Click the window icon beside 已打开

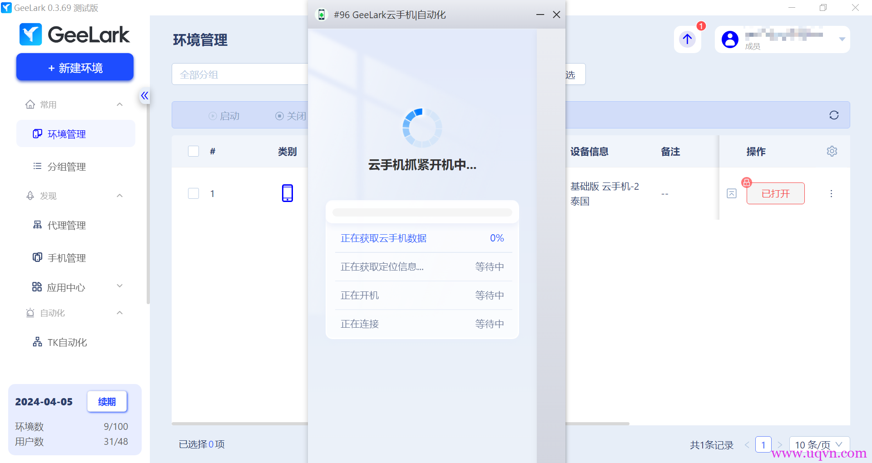coord(731,194)
